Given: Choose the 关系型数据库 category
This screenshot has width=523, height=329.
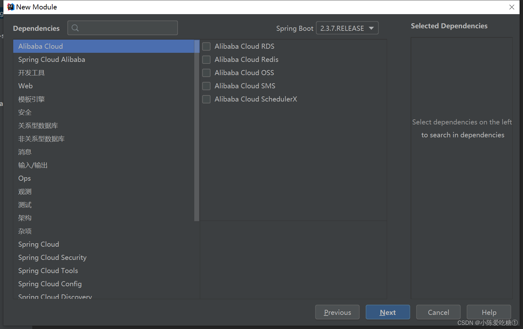Looking at the screenshot, I should (104, 125).
